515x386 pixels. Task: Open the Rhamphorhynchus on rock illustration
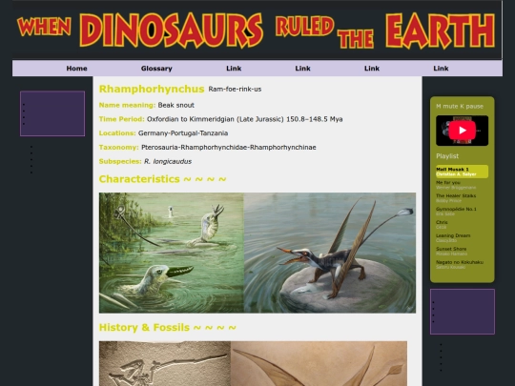(x=330, y=253)
